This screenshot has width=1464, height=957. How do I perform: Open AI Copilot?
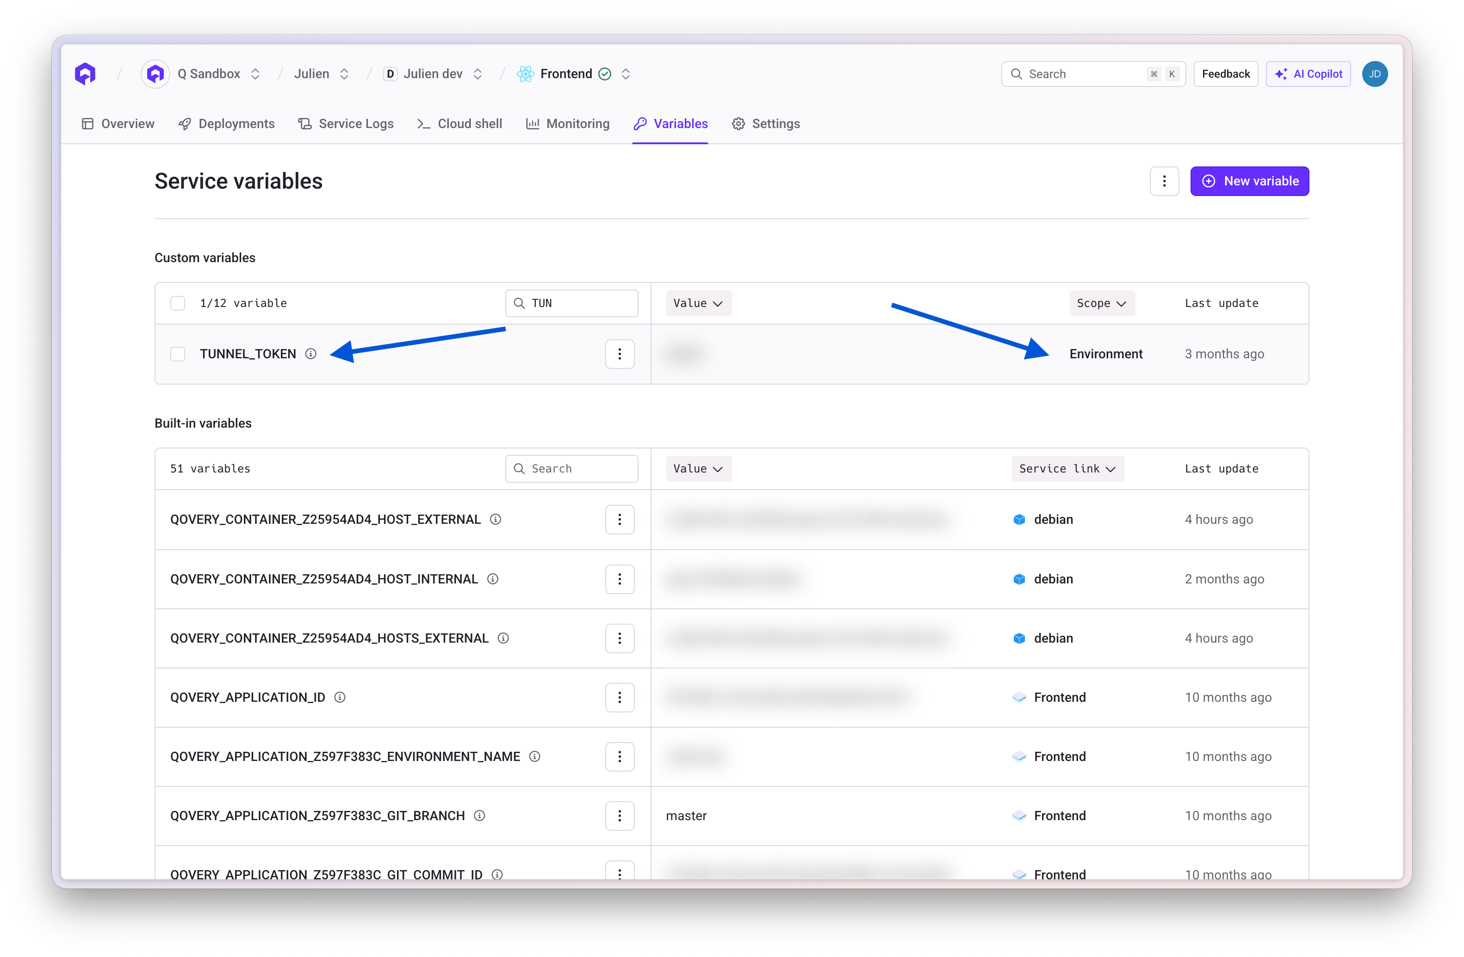coord(1308,74)
